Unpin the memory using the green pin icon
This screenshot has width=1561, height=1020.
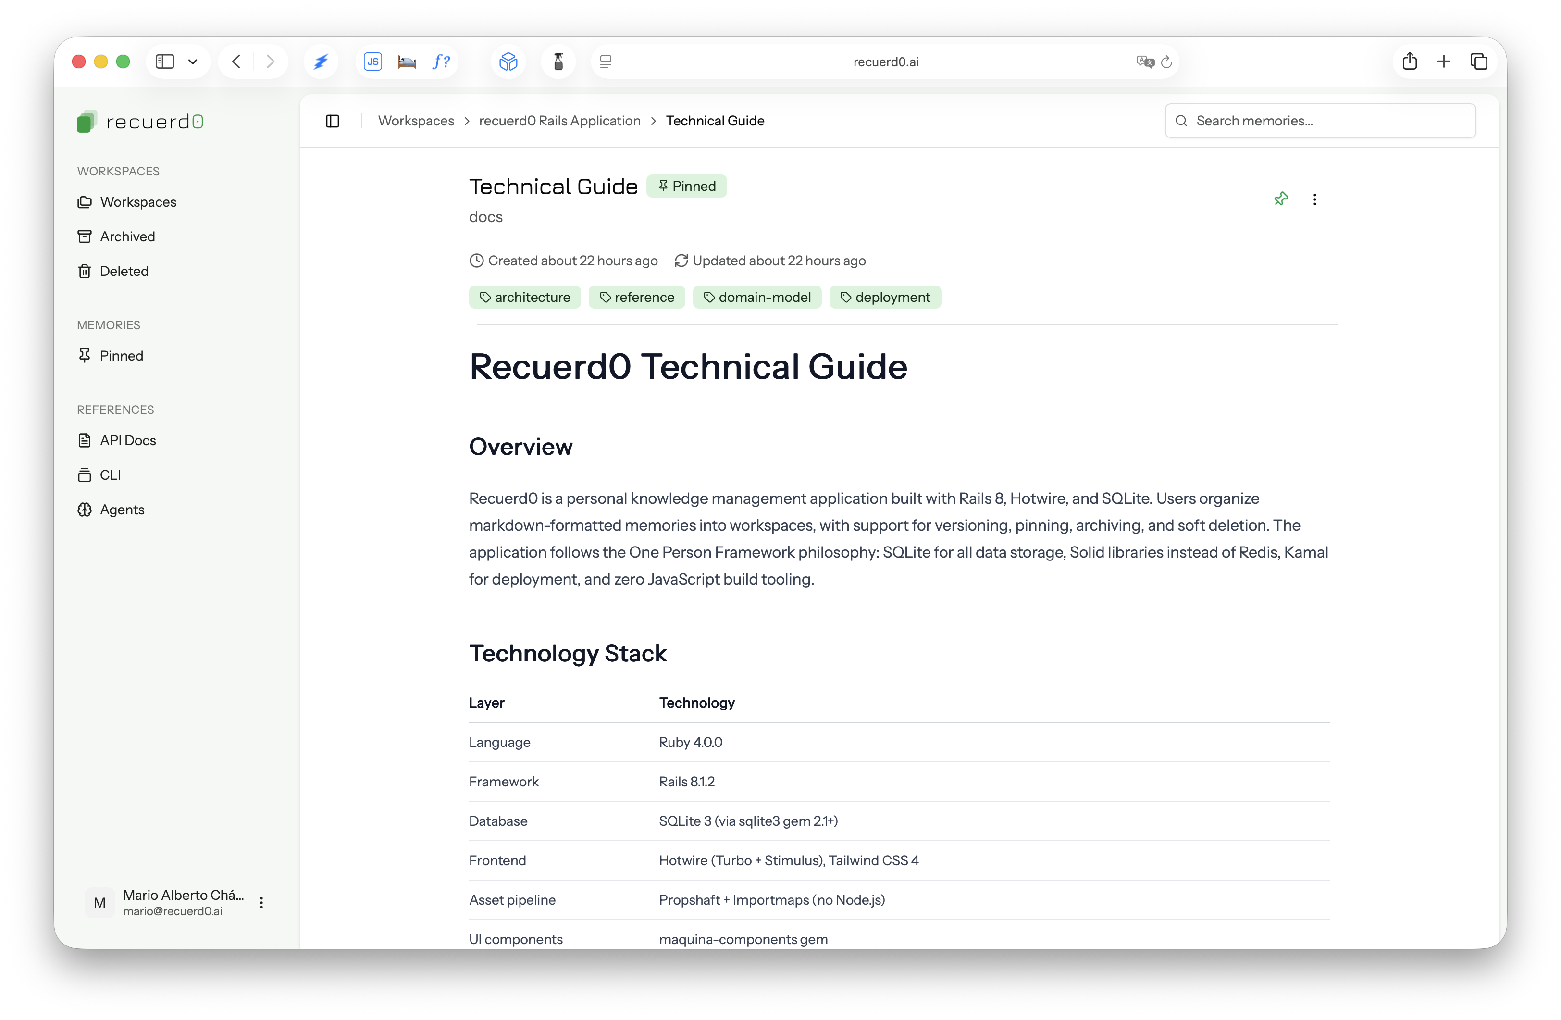[1282, 198]
